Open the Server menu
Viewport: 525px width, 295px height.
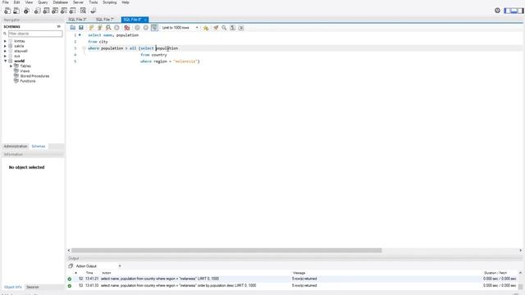79,2
